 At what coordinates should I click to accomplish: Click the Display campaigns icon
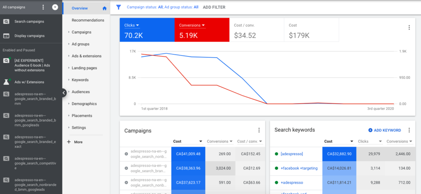pyautogui.click(x=7, y=36)
